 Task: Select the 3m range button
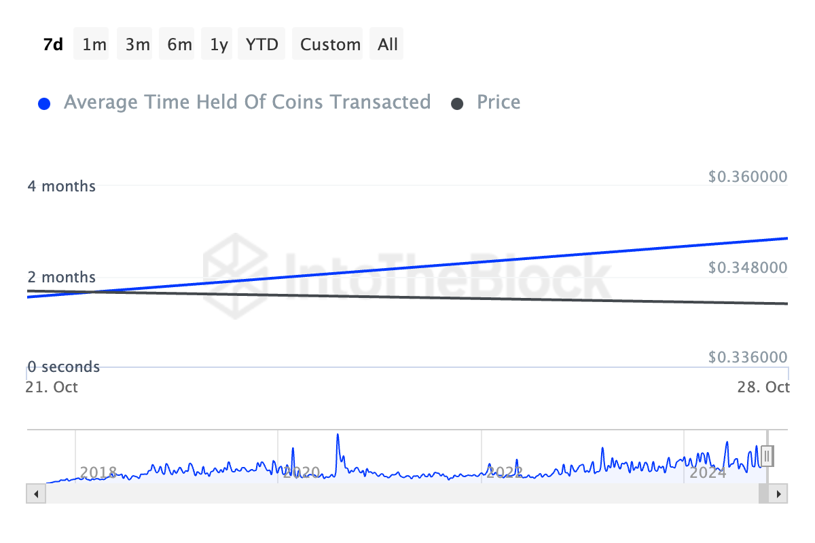click(134, 43)
